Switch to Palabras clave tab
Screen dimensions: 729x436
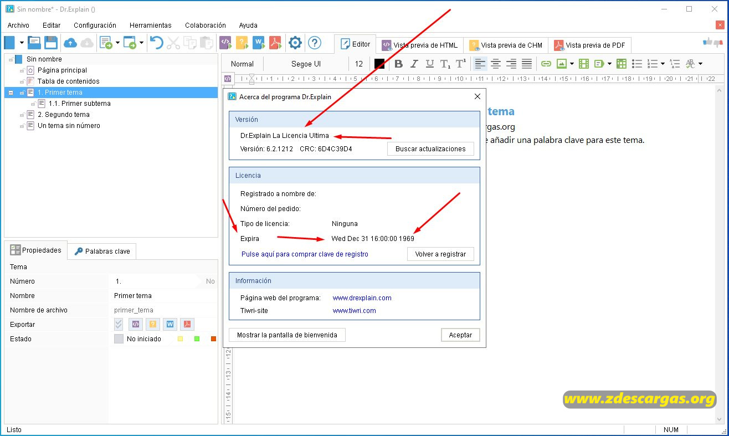102,252
